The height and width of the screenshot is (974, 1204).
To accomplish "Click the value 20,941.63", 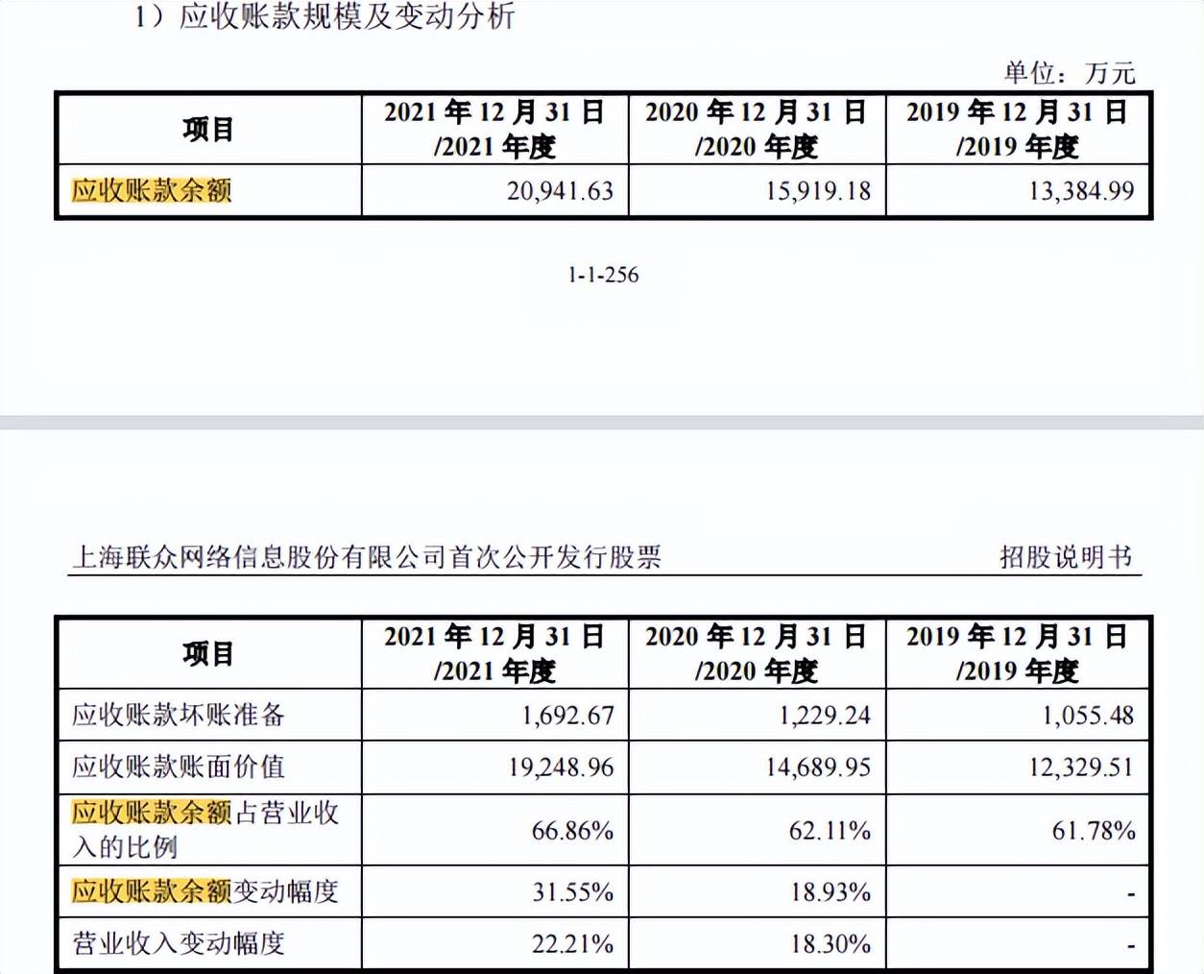I will pyautogui.click(x=560, y=191).
